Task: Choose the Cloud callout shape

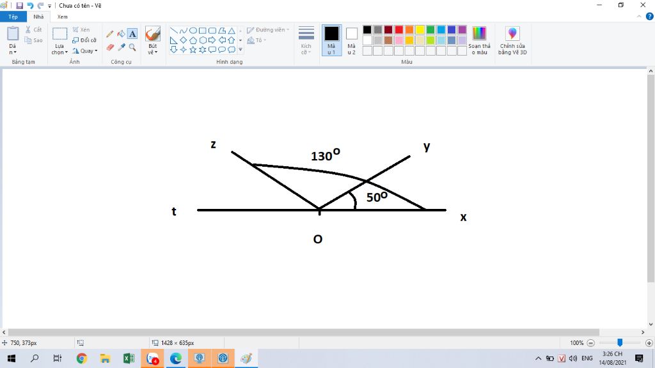Action: (x=232, y=50)
